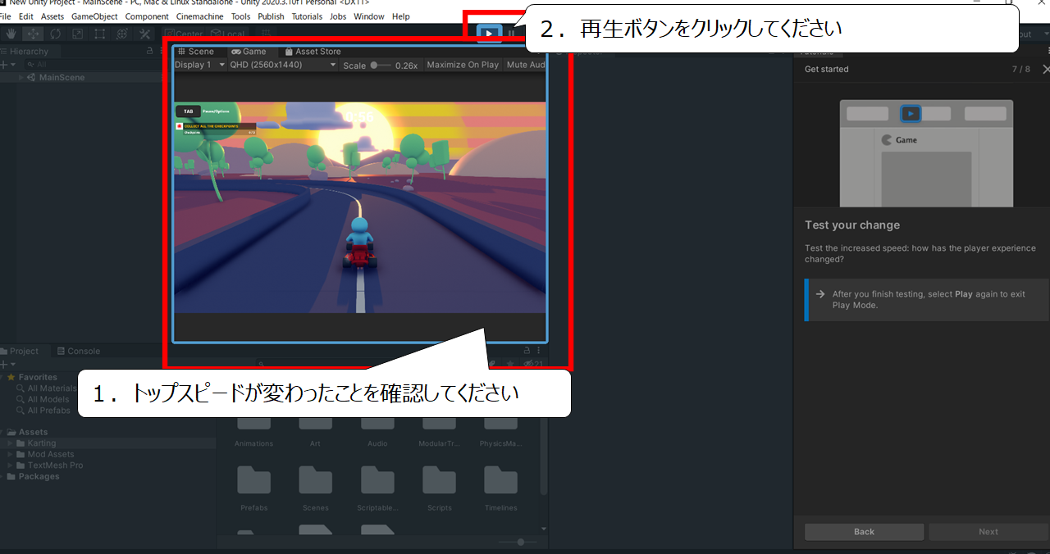Expand the Mod Assets folder arrow
This screenshot has height=554, width=1050.
pos(10,454)
